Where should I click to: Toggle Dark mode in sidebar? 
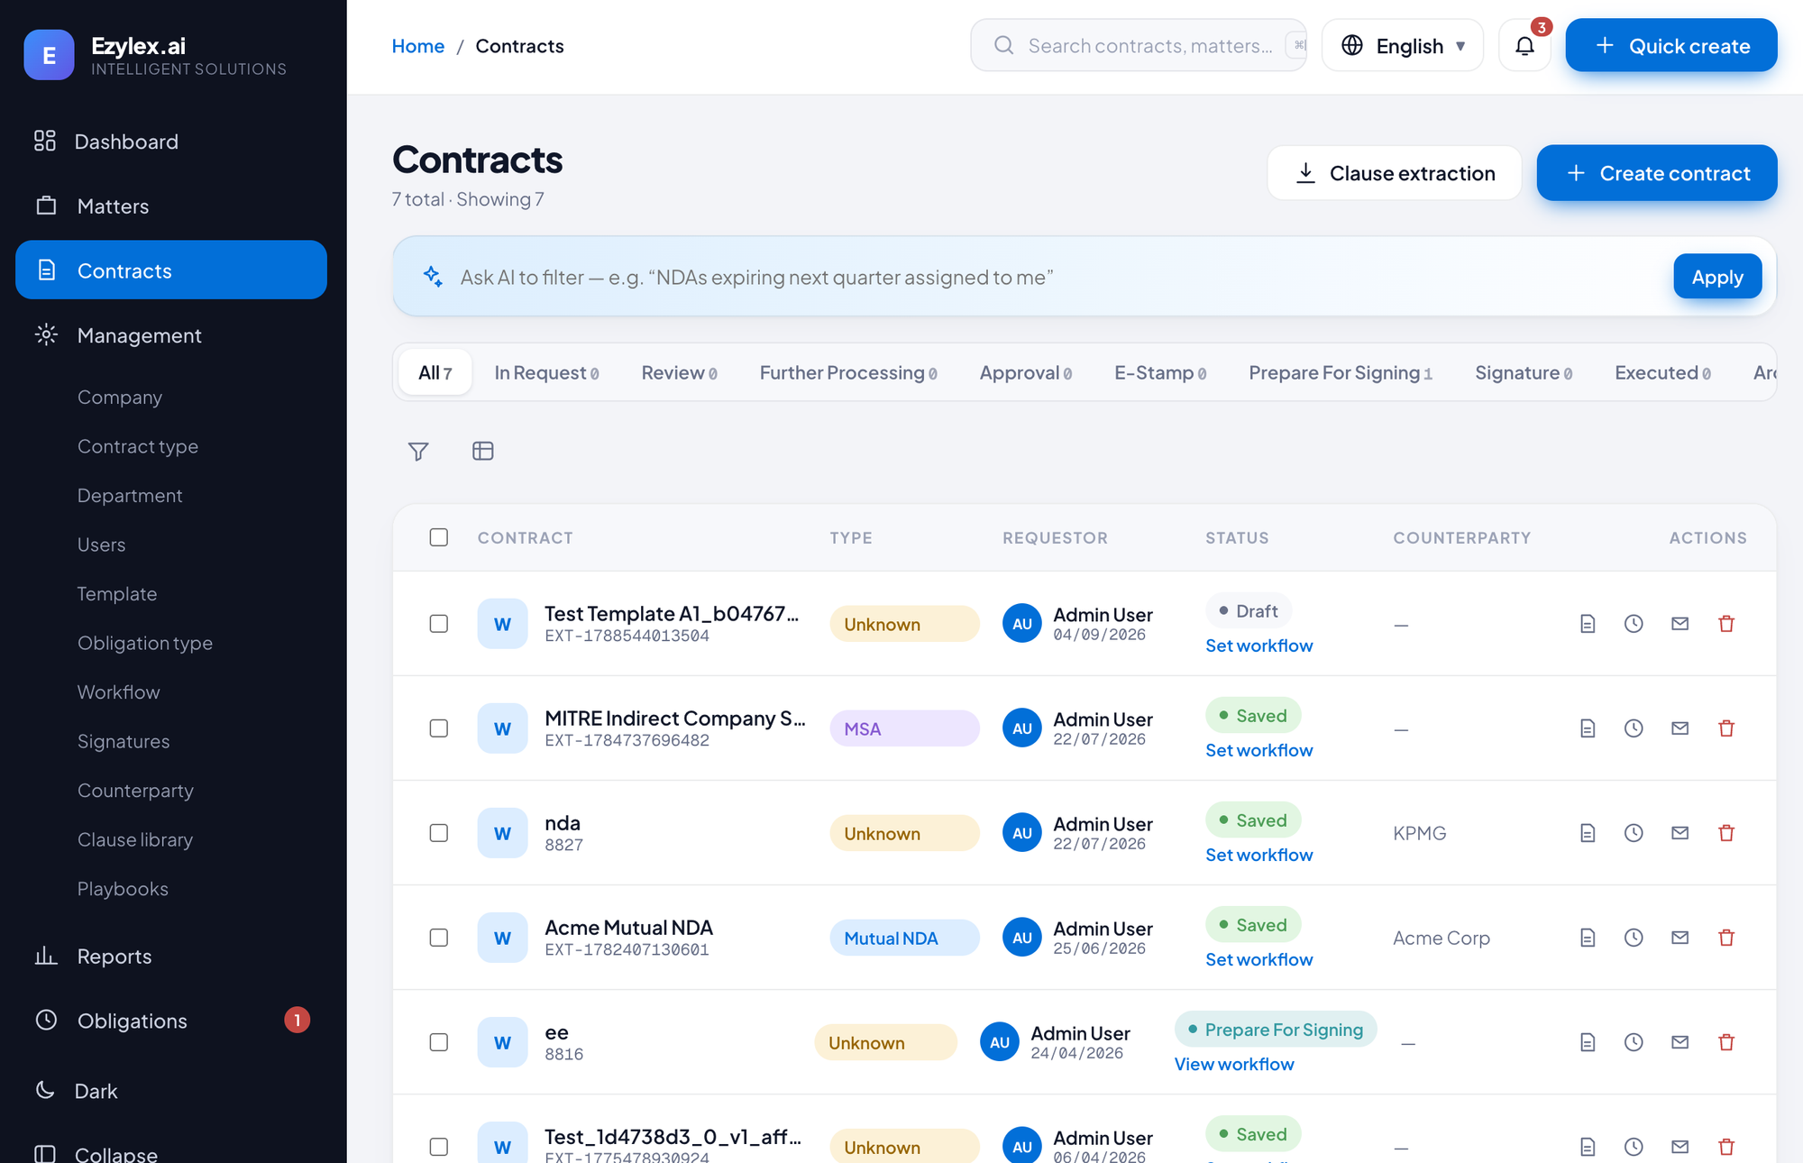(x=171, y=1091)
